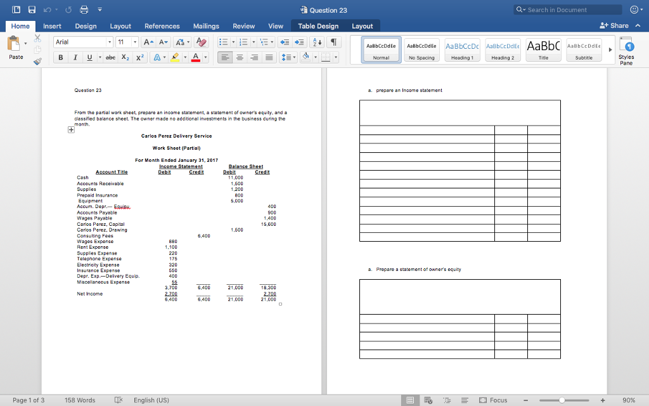Switch to the Table Design tab
This screenshot has width=649, height=406.
(319, 27)
